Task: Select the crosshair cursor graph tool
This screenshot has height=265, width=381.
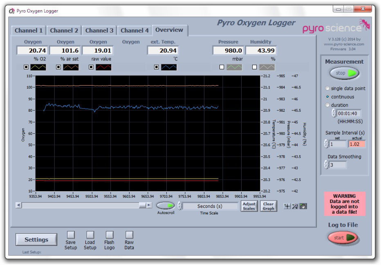Action: [287, 206]
